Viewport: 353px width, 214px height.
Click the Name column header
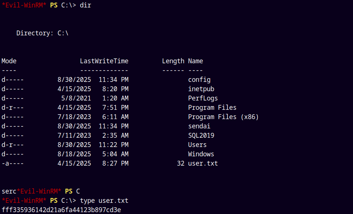click(196, 61)
